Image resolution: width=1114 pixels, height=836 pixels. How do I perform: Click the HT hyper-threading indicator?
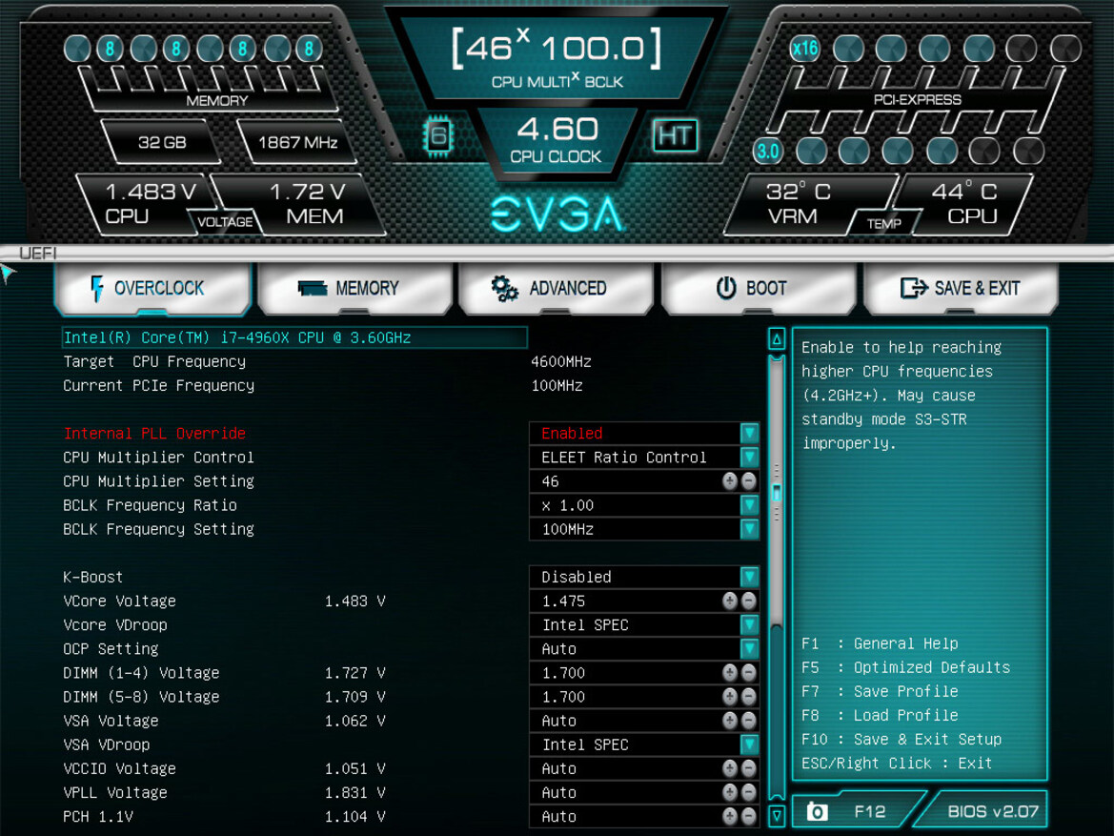[675, 135]
